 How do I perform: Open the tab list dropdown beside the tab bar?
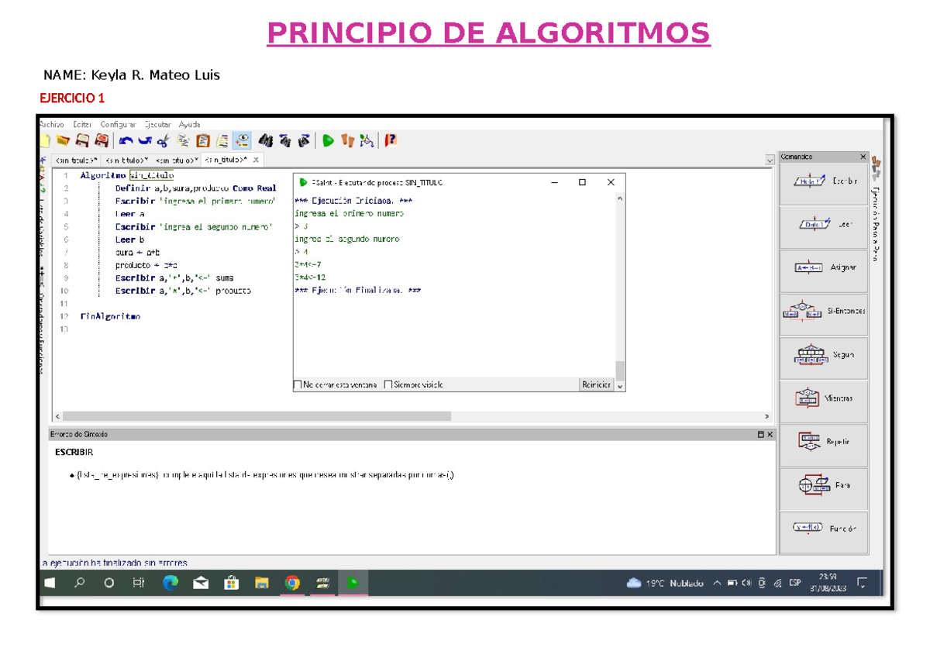(x=769, y=160)
